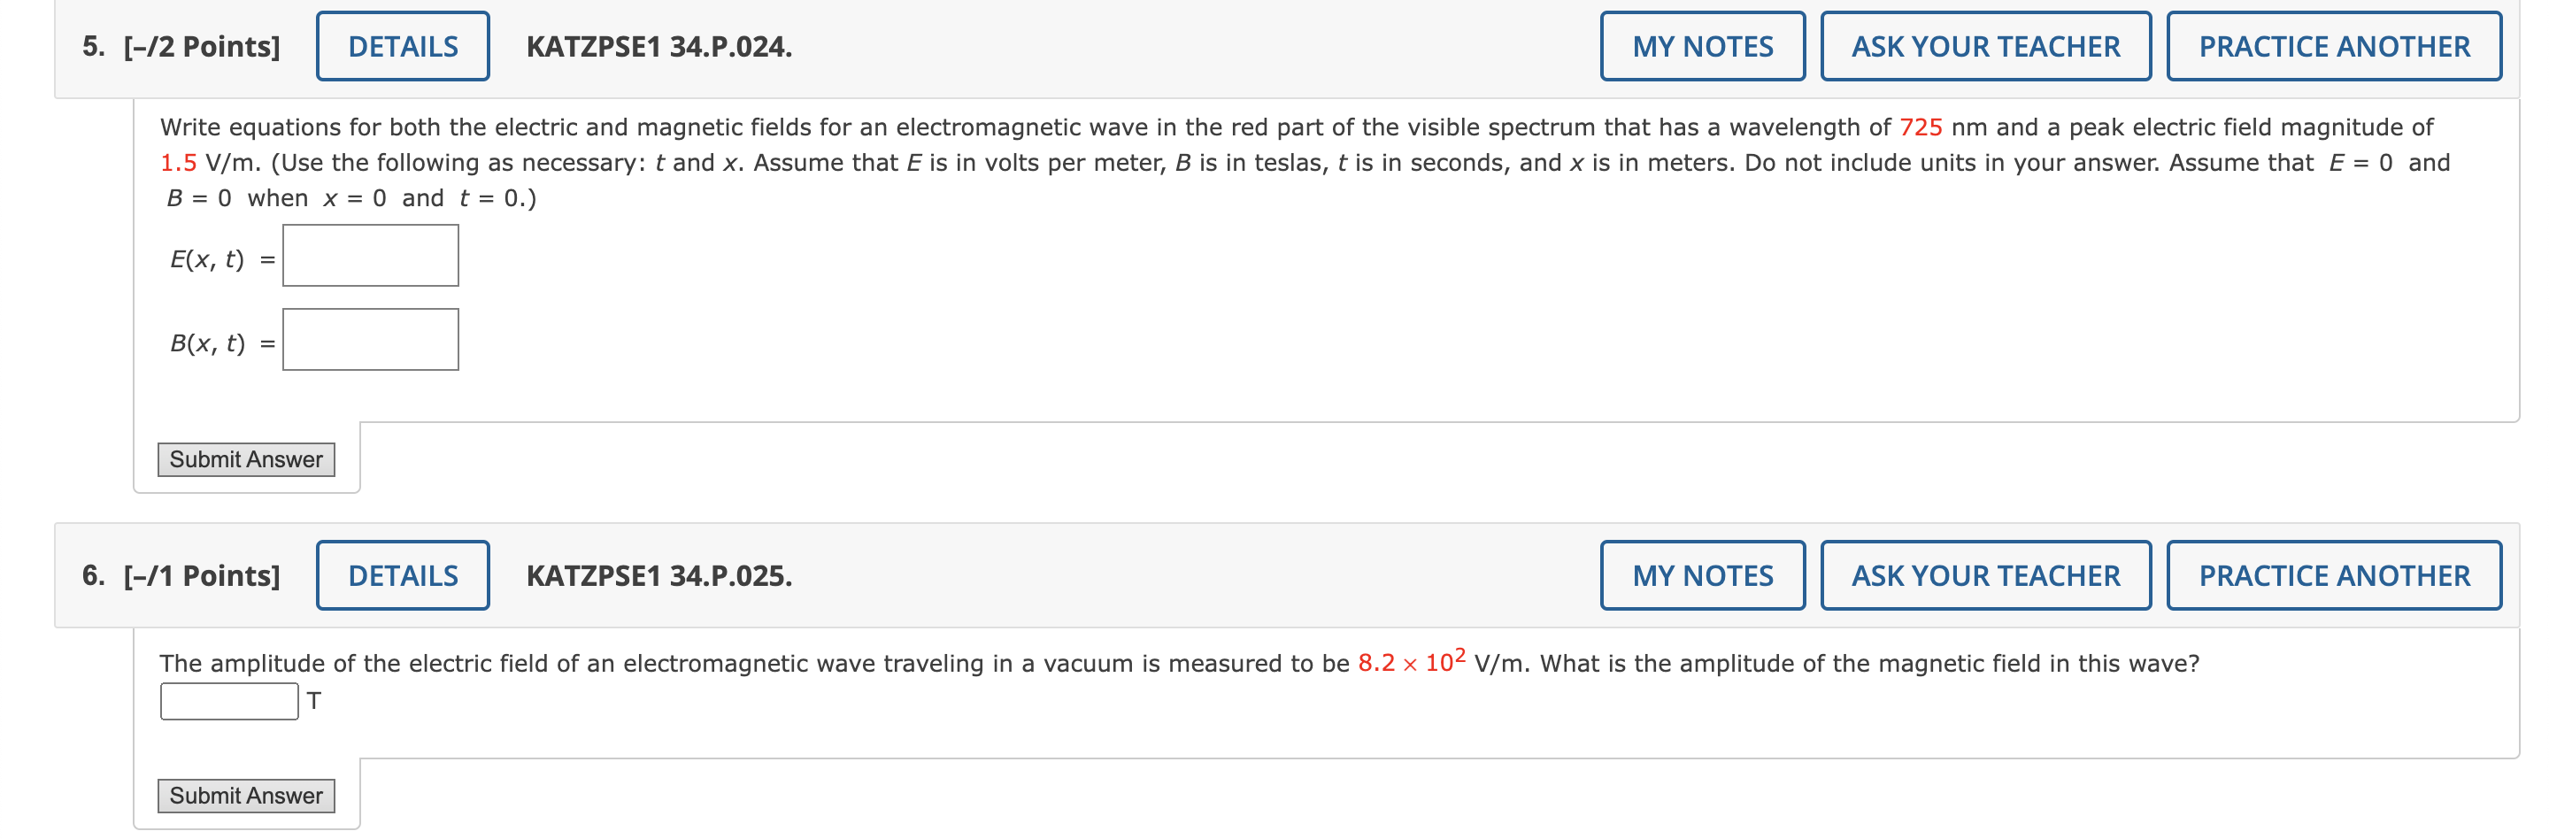Open DETAILS for question 6

[402, 575]
